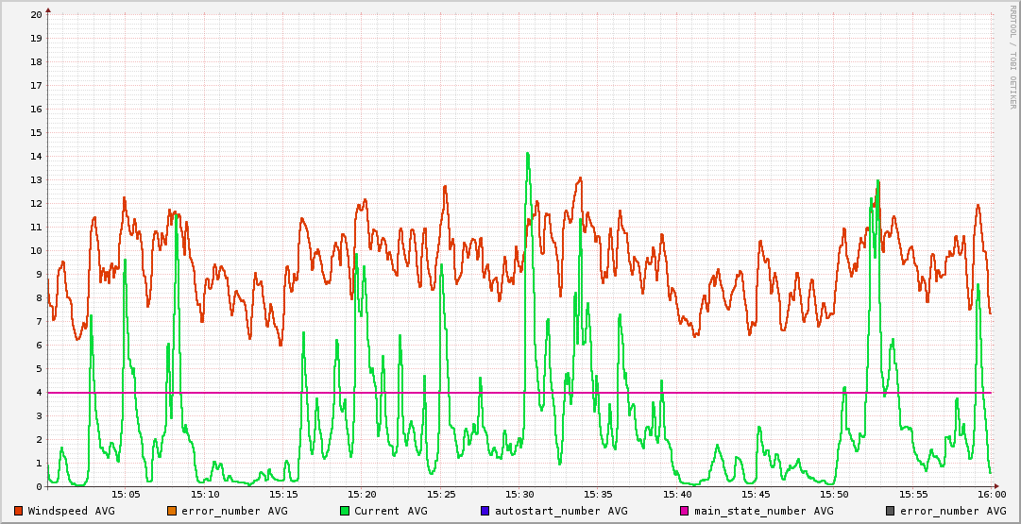The width and height of the screenshot is (1021, 524).
Task: Select the main_state_number AVG legend label
Action: 764,511
